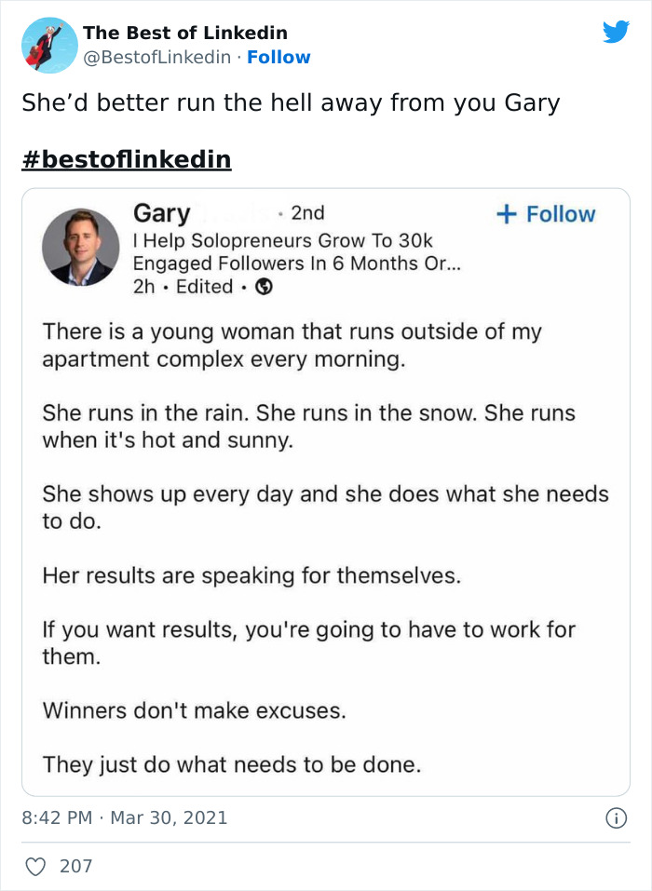Open the embedded LinkedIn post card
Viewport: 652px width, 891px height.
pyautogui.click(x=326, y=493)
